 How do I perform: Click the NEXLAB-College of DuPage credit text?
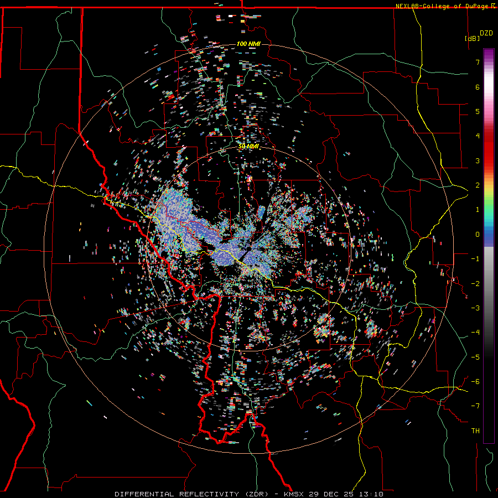(x=443, y=6)
